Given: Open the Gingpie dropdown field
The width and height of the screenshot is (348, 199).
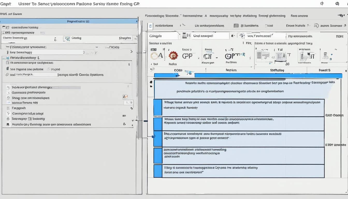Looking at the screenshot, I should 163,36.
